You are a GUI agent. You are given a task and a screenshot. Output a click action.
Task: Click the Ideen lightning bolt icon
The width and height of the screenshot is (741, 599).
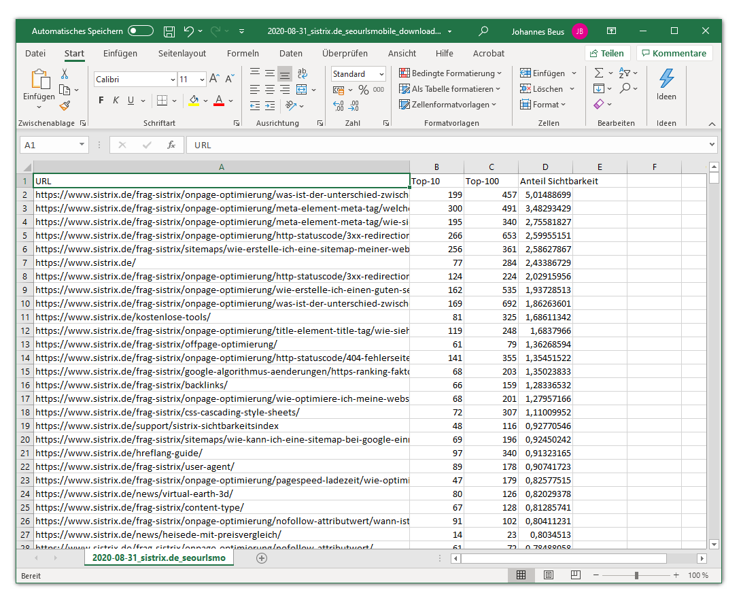click(666, 78)
